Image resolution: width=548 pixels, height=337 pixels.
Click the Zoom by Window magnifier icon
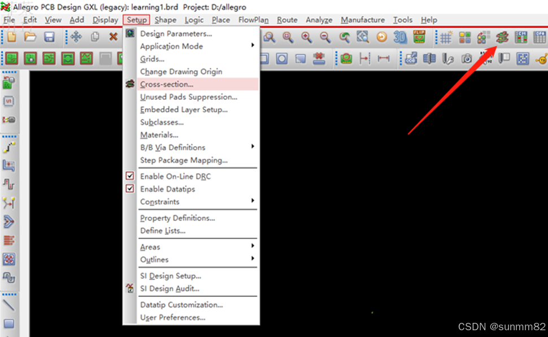(269, 37)
